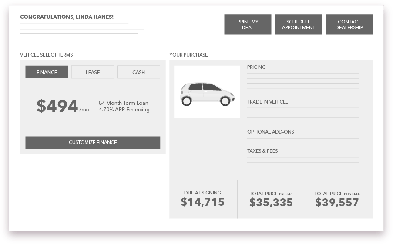
Task: Click the white car thumbnail image
Action: 207,92
